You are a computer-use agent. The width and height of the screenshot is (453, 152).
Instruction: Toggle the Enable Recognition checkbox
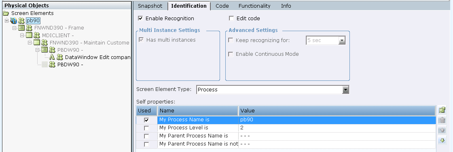tap(140, 19)
